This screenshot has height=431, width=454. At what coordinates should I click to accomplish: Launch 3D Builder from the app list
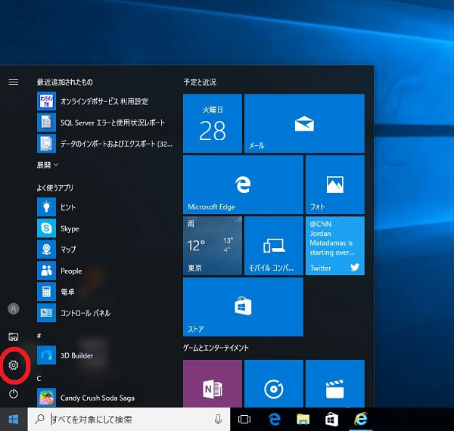76,355
